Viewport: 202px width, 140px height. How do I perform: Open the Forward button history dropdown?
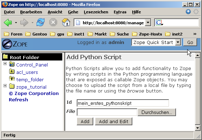point(32,23)
